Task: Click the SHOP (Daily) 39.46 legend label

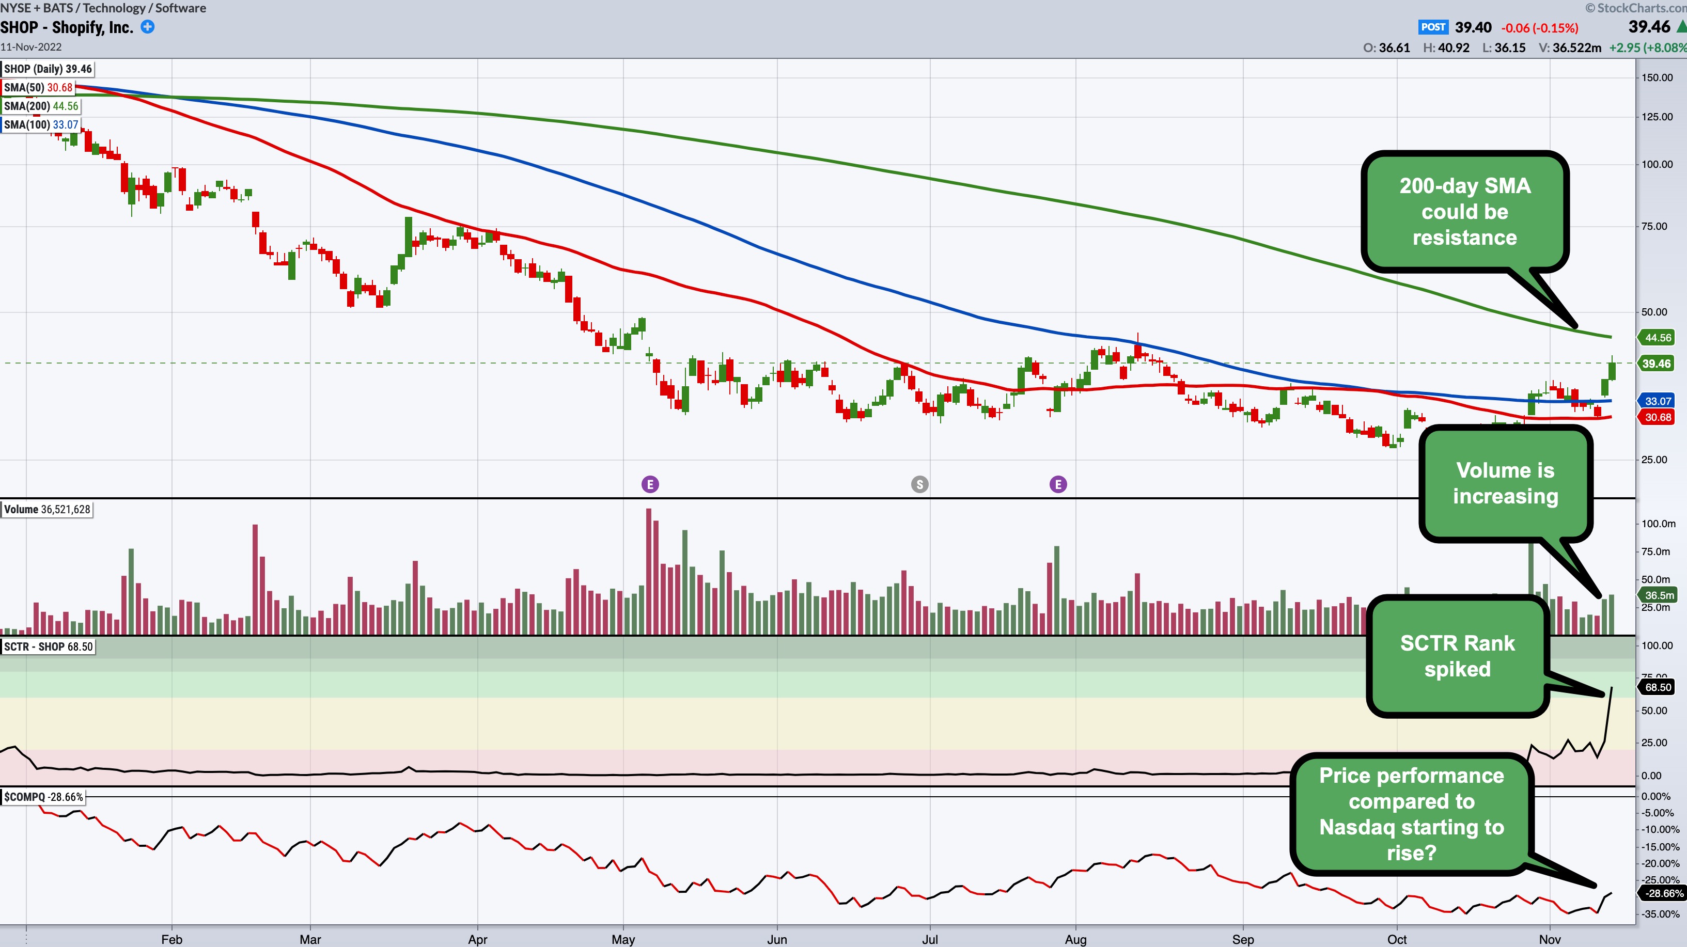Action: coord(48,69)
